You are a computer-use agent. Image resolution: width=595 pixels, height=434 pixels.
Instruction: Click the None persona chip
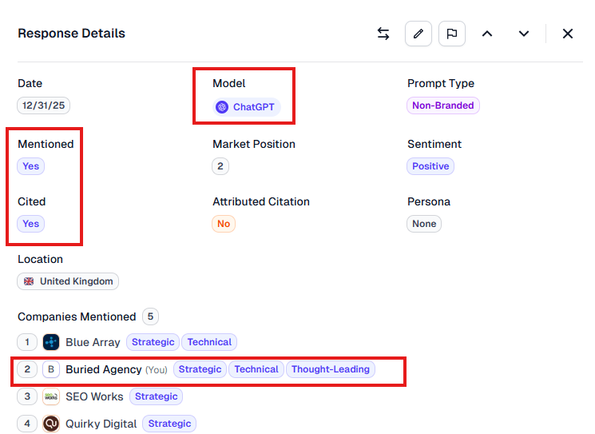[424, 224]
